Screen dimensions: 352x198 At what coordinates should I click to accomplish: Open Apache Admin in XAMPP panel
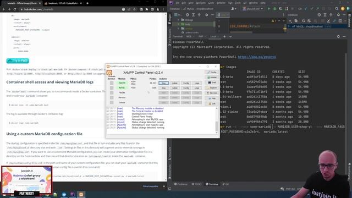[175, 83]
